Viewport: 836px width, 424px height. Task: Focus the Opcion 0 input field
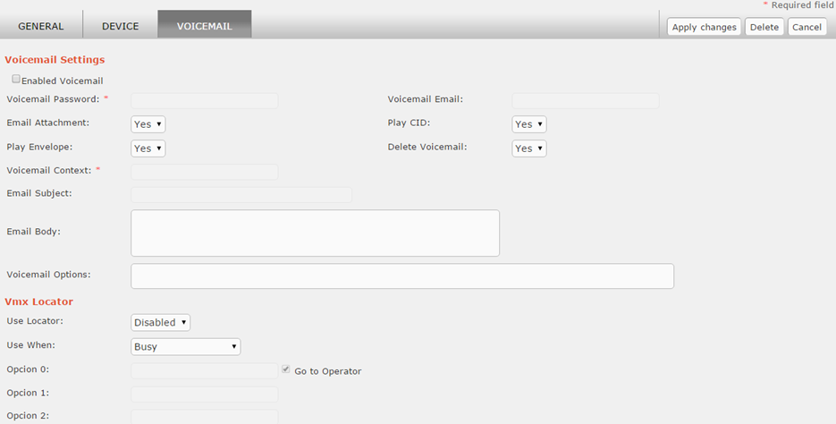pyautogui.click(x=204, y=370)
